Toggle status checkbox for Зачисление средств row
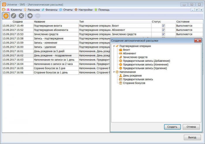This screenshot has height=144, width=205. click(x=163, y=34)
